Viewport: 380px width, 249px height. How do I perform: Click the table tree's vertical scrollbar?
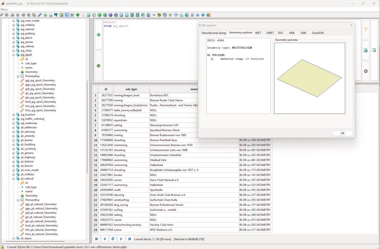click(87, 126)
